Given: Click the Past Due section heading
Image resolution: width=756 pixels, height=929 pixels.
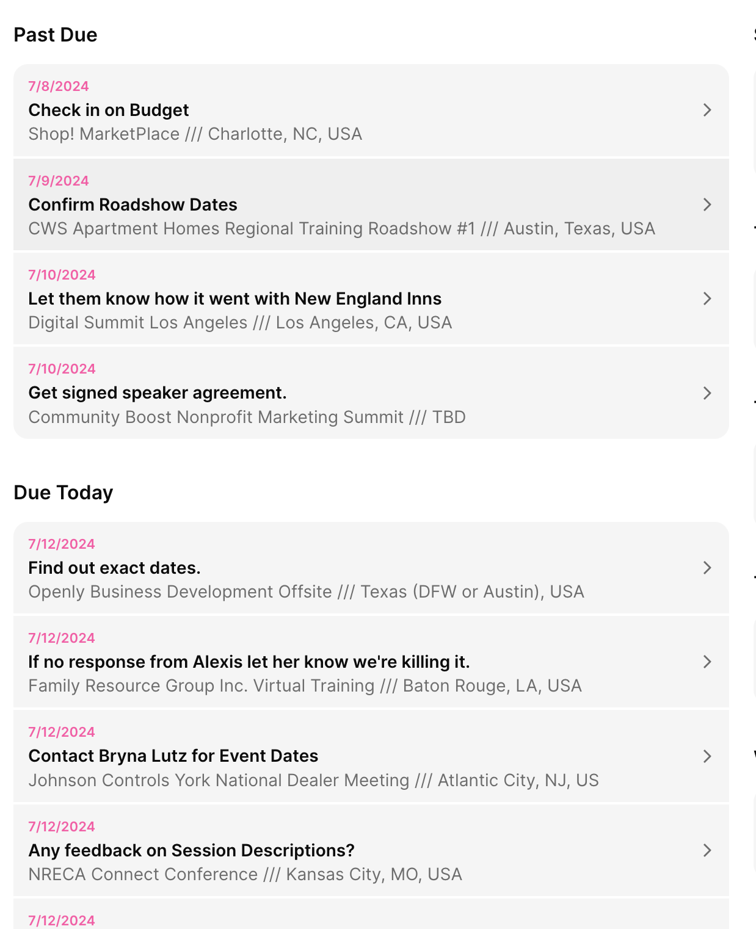Looking at the screenshot, I should tap(56, 35).
